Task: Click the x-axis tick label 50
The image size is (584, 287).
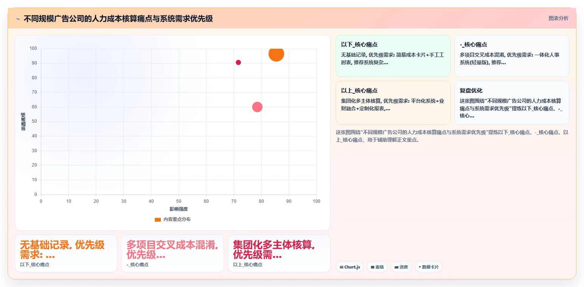Action: (179, 201)
